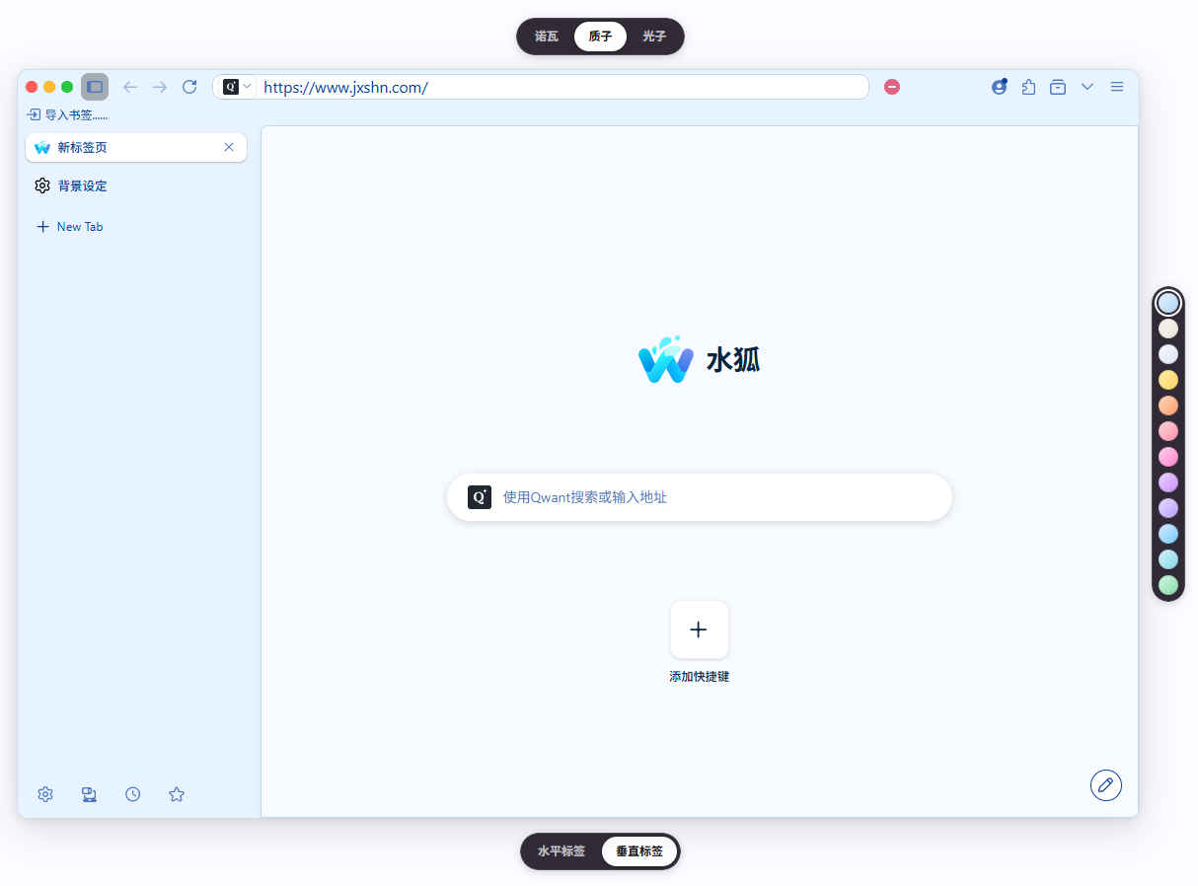This screenshot has width=1198, height=886.
Task: Switch to the 诺瓦 theme option
Action: click(x=547, y=37)
